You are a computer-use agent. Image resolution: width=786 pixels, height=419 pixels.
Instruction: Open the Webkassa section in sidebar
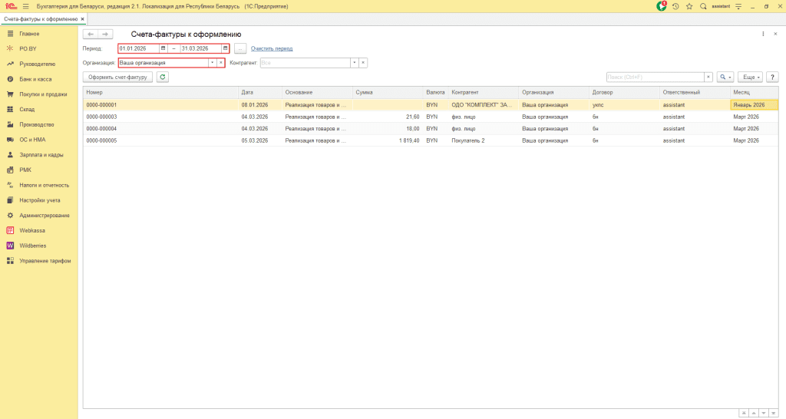(31, 230)
